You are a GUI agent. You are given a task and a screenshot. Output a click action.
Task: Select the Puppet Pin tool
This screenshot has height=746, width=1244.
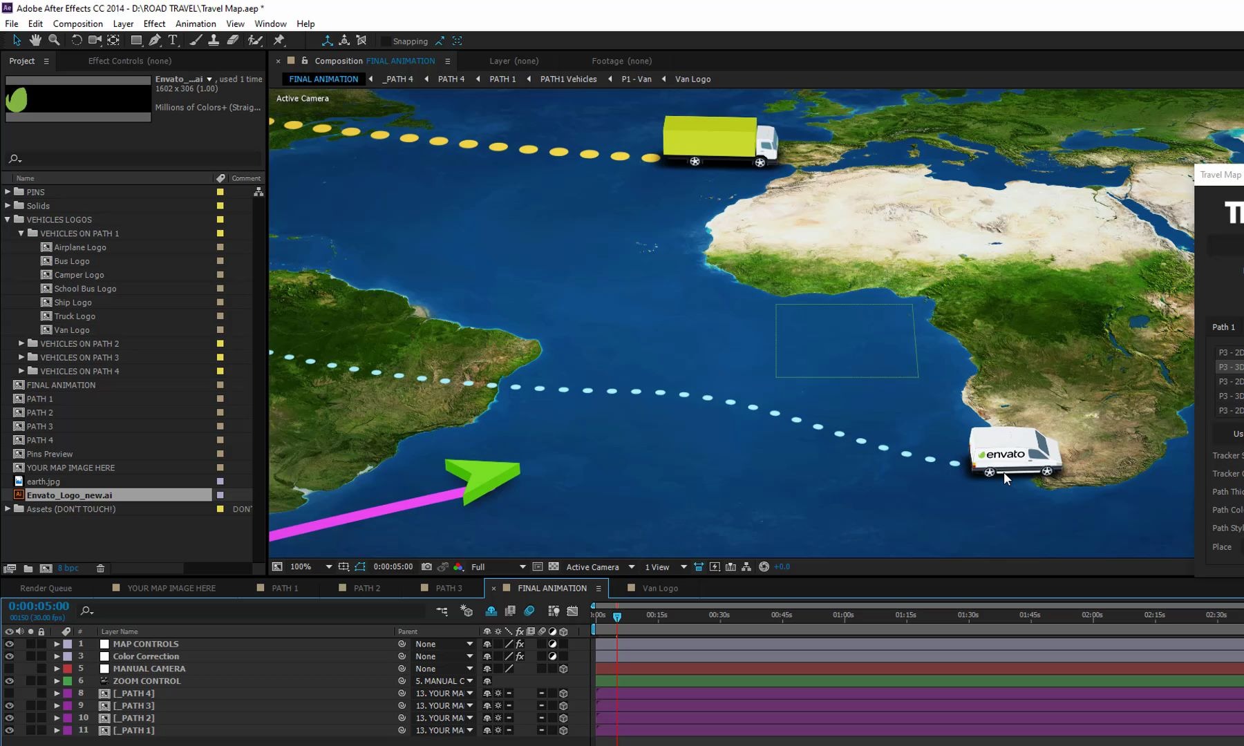coord(279,41)
